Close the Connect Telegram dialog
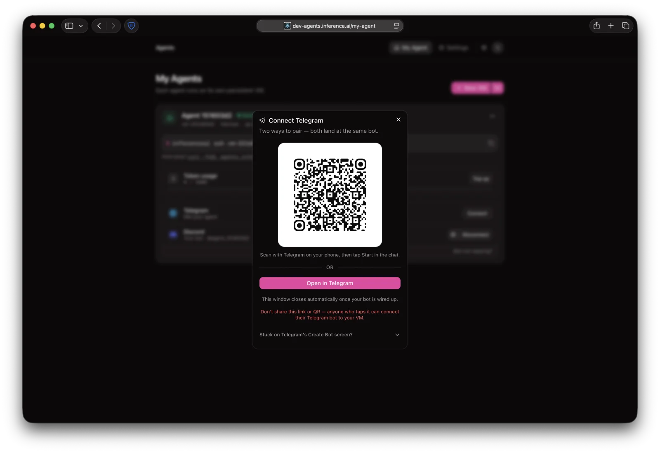 tap(398, 120)
